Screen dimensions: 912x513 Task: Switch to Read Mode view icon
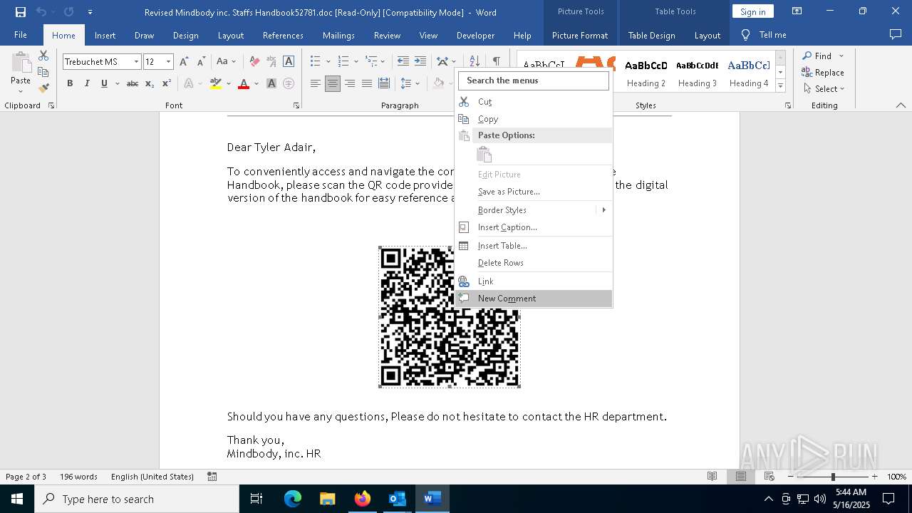click(x=712, y=476)
